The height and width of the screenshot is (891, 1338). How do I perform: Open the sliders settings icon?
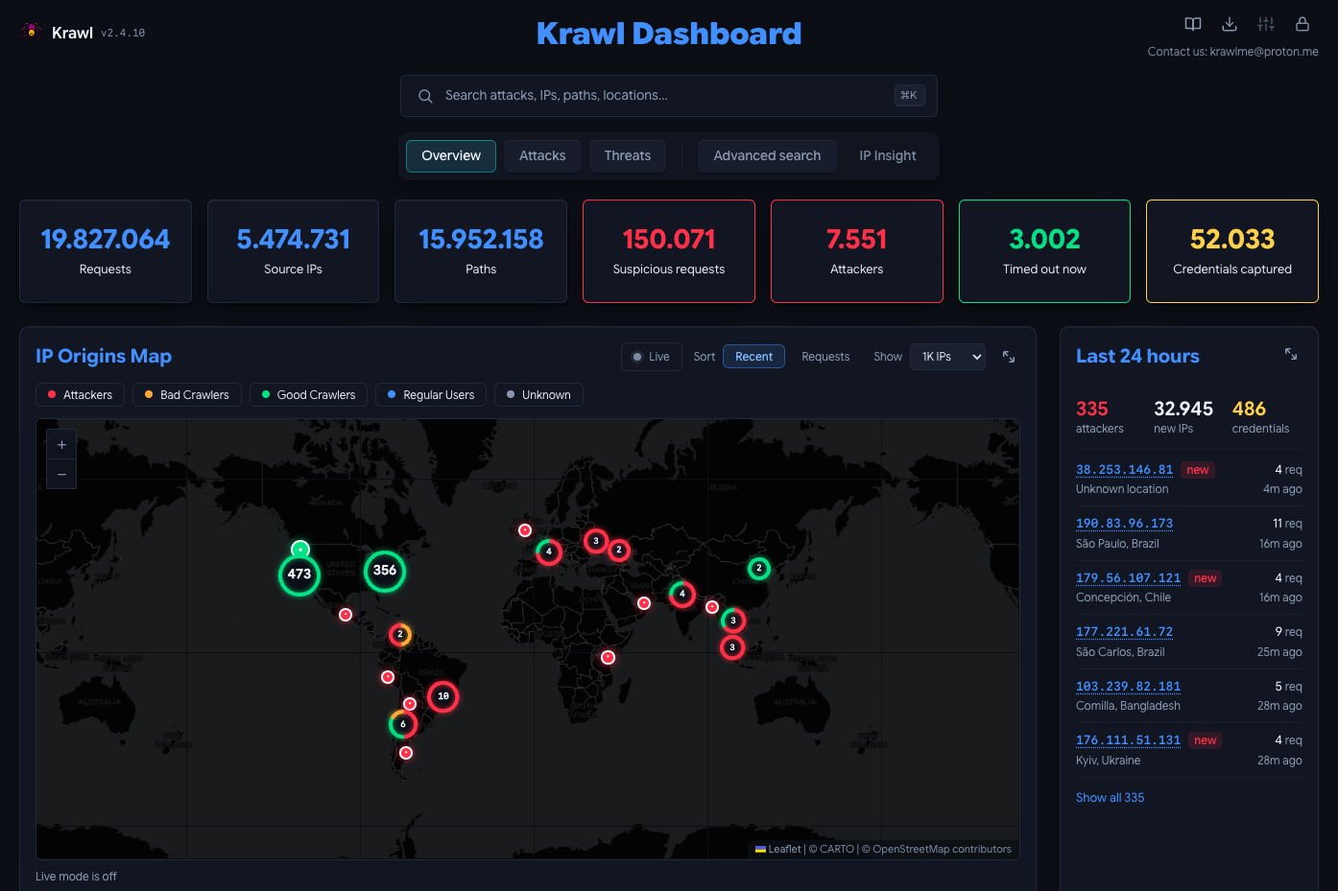pos(1266,24)
